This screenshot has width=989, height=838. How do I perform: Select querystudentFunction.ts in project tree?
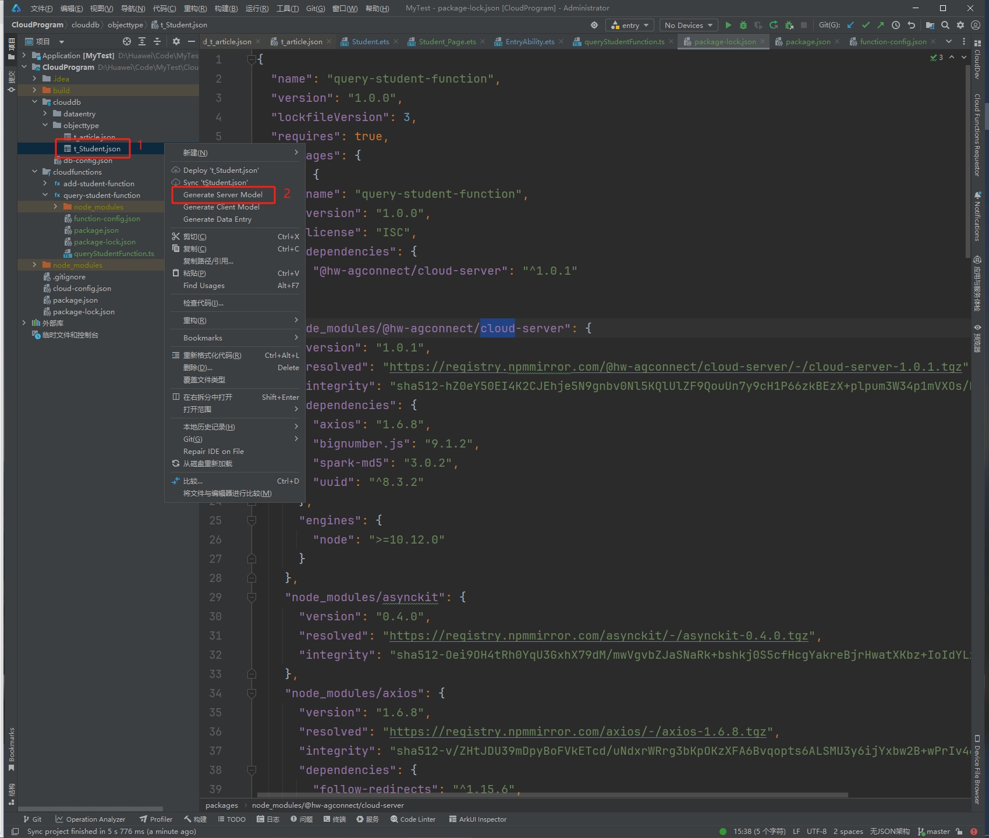[x=114, y=253]
